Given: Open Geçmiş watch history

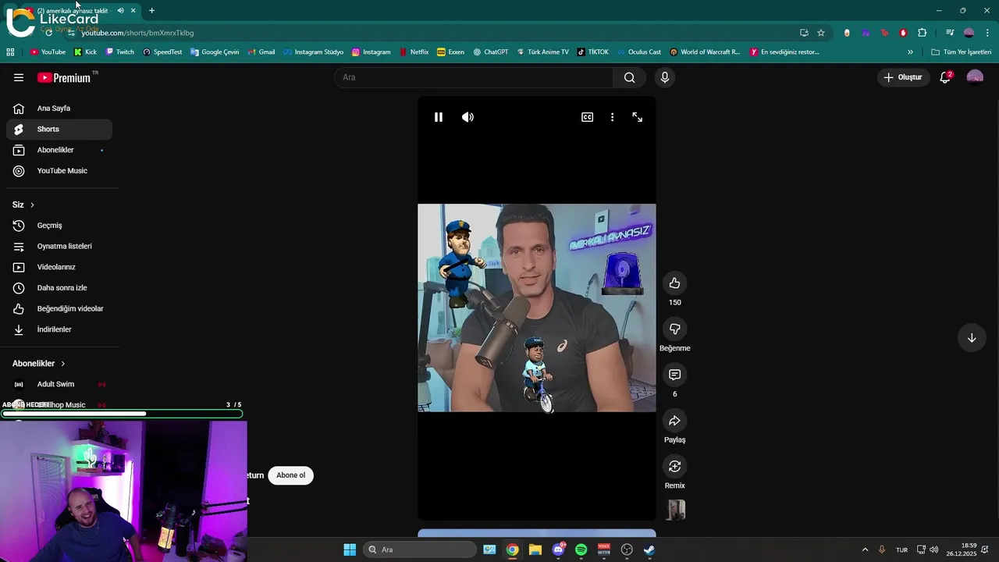Looking at the screenshot, I should click(59, 226).
